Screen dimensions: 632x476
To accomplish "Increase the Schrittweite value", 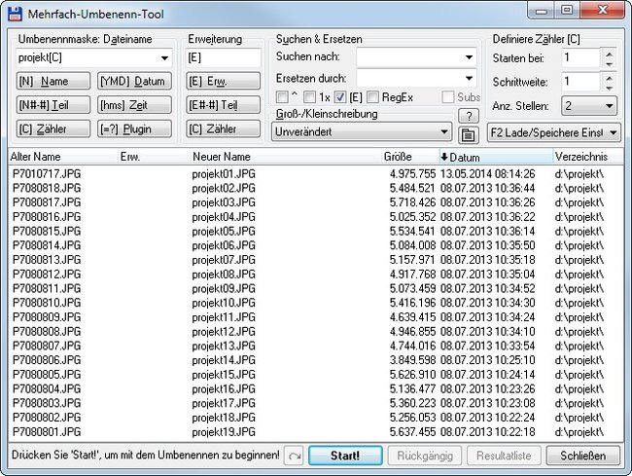I will click(x=610, y=78).
